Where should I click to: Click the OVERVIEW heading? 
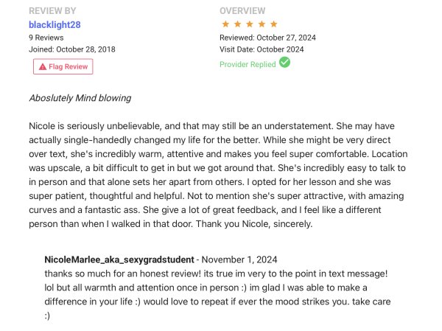coord(242,11)
